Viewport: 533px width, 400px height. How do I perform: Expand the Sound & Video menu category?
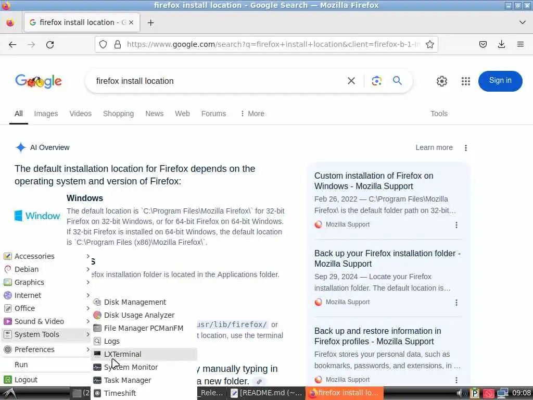pyautogui.click(x=46, y=321)
